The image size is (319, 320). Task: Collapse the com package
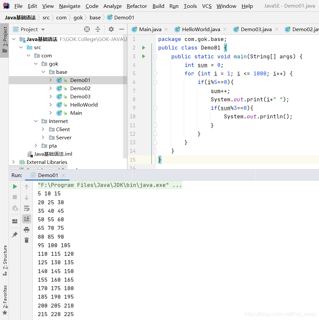(x=29, y=55)
